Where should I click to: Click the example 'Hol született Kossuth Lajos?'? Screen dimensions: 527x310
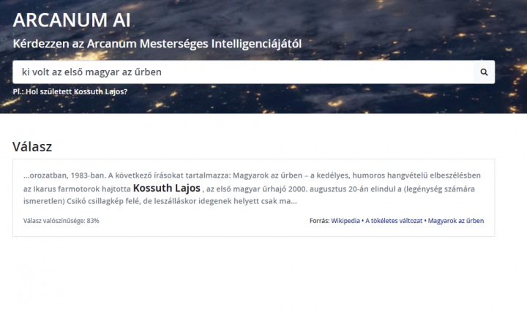click(x=77, y=91)
